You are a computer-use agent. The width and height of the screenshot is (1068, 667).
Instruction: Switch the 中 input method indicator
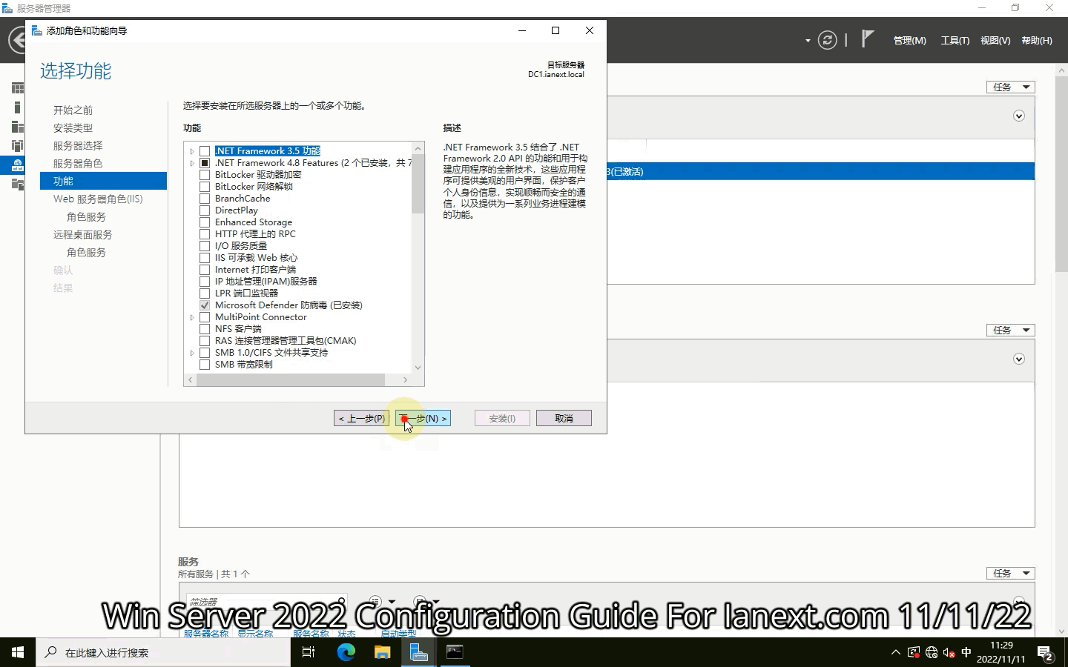966,652
